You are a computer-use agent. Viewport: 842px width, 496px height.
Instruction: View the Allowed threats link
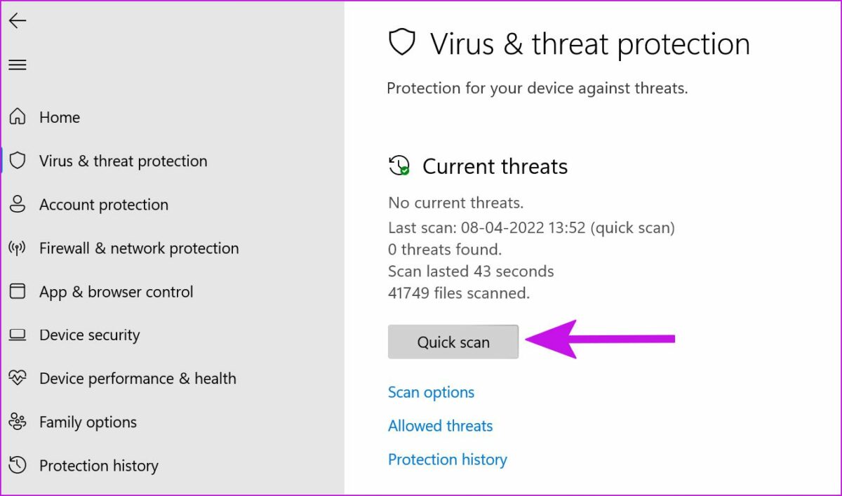click(x=440, y=426)
